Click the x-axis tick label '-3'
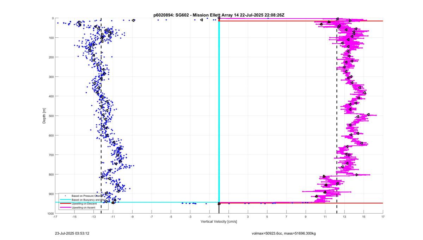 pyautogui.click(x=190, y=217)
